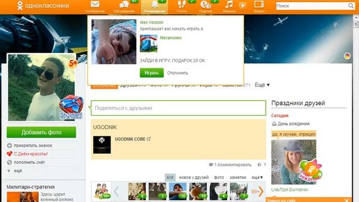Image resolution: width=359 pixels, height=202 pixels.
Task: Open the friend thumbnail with badge 3
Action: pyautogui.click(x=239, y=191)
